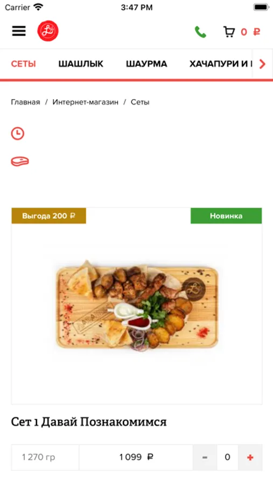This screenshot has width=273, height=485.
Task: Open the set platter product photo
Action: pyautogui.click(x=137, y=306)
